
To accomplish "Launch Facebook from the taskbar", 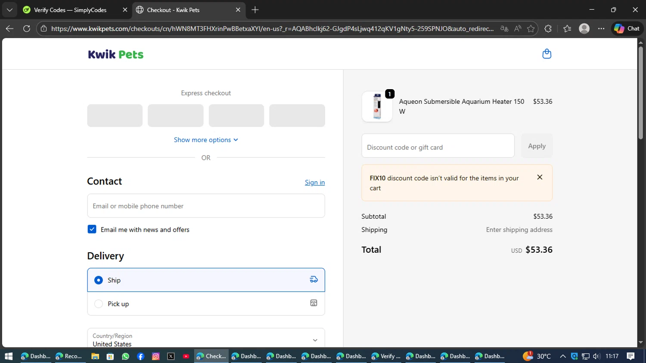I will click(x=140, y=356).
